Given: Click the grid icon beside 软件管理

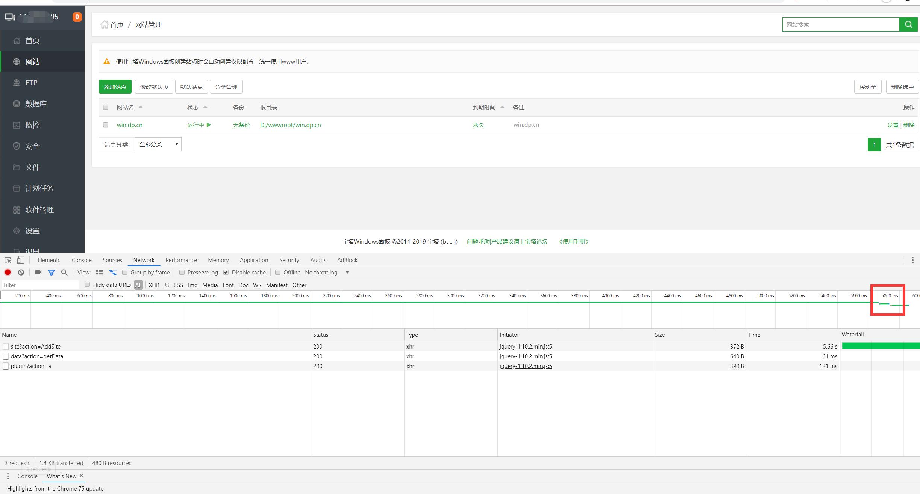Looking at the screenshot, I should 17,210.
